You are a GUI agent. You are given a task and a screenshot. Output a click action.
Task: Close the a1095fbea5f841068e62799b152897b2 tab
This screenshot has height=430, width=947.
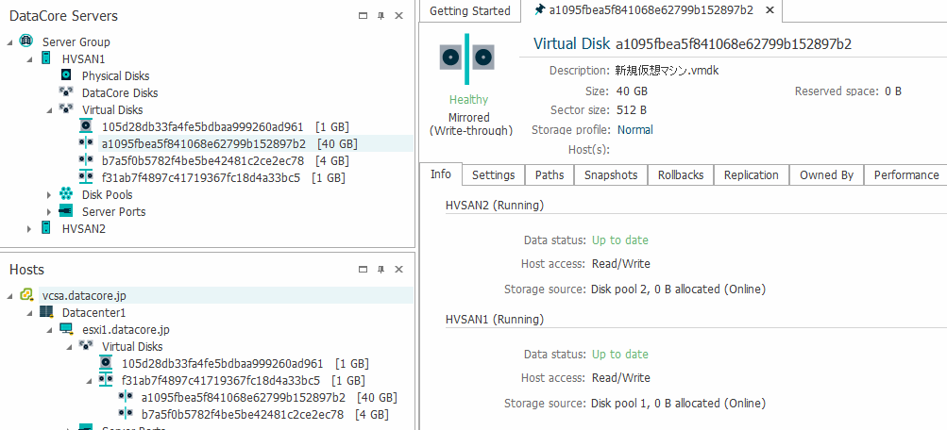(x=769, y=10)
